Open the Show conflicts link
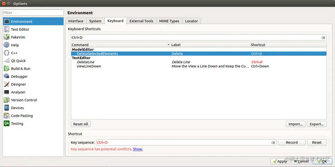335x167 pixels. point(138,149)
